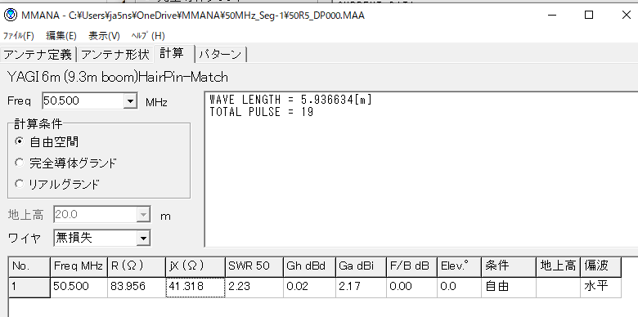Expand the ワイヤ dropdown arrow
The height and width of the screenshot is (317, 638).
coord(143,238)
